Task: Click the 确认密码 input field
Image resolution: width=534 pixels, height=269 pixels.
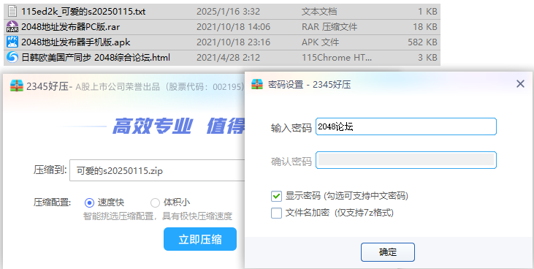Action: (405, 160)
